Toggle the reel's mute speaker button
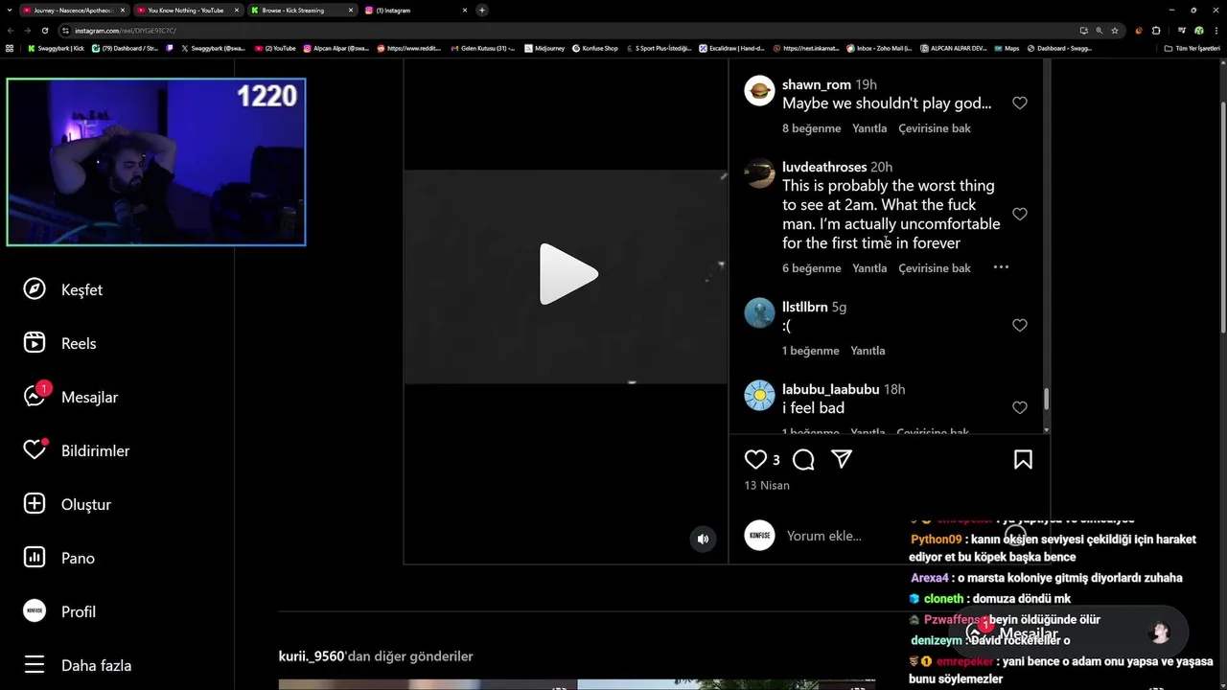The width and height of the screenshot is (1227, 690). point(703,539)
